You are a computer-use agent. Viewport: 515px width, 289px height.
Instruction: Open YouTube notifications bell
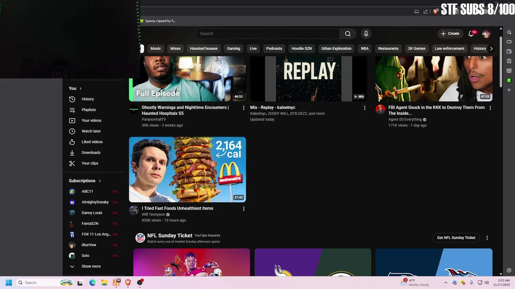coord(472,34)
